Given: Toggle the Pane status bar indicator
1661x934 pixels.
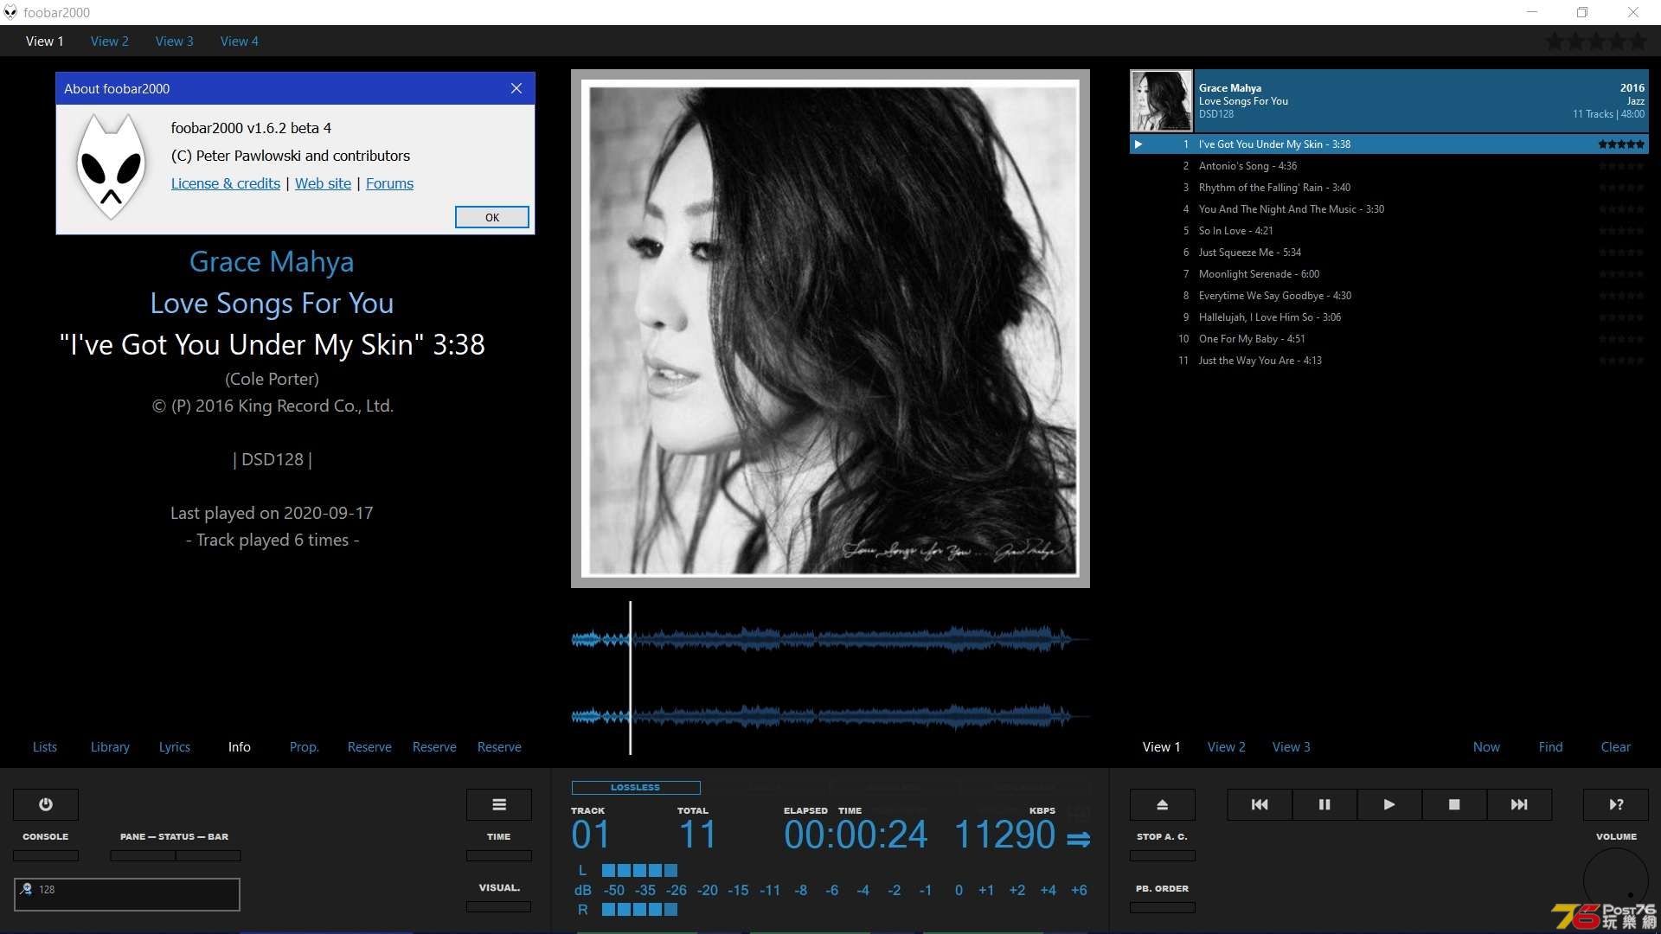Looking at the screenshot, I should pyautogui.click(x=176, y=855).
